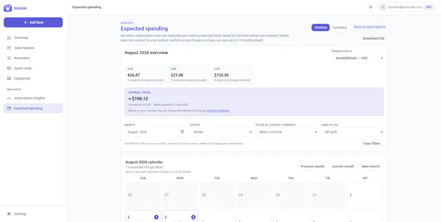
Task: Follow the Back to subscriptions link
Action: [370, 26]
